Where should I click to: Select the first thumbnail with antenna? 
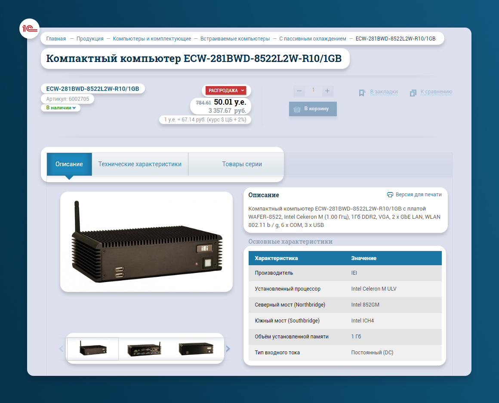pos(93,349)
